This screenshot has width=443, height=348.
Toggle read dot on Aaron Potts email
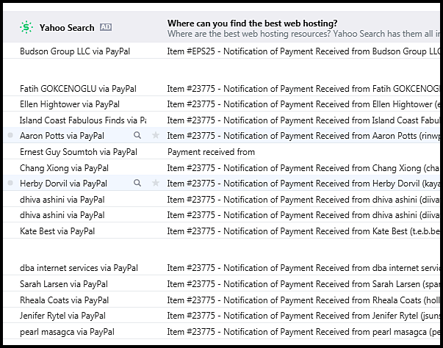point(10,135)
